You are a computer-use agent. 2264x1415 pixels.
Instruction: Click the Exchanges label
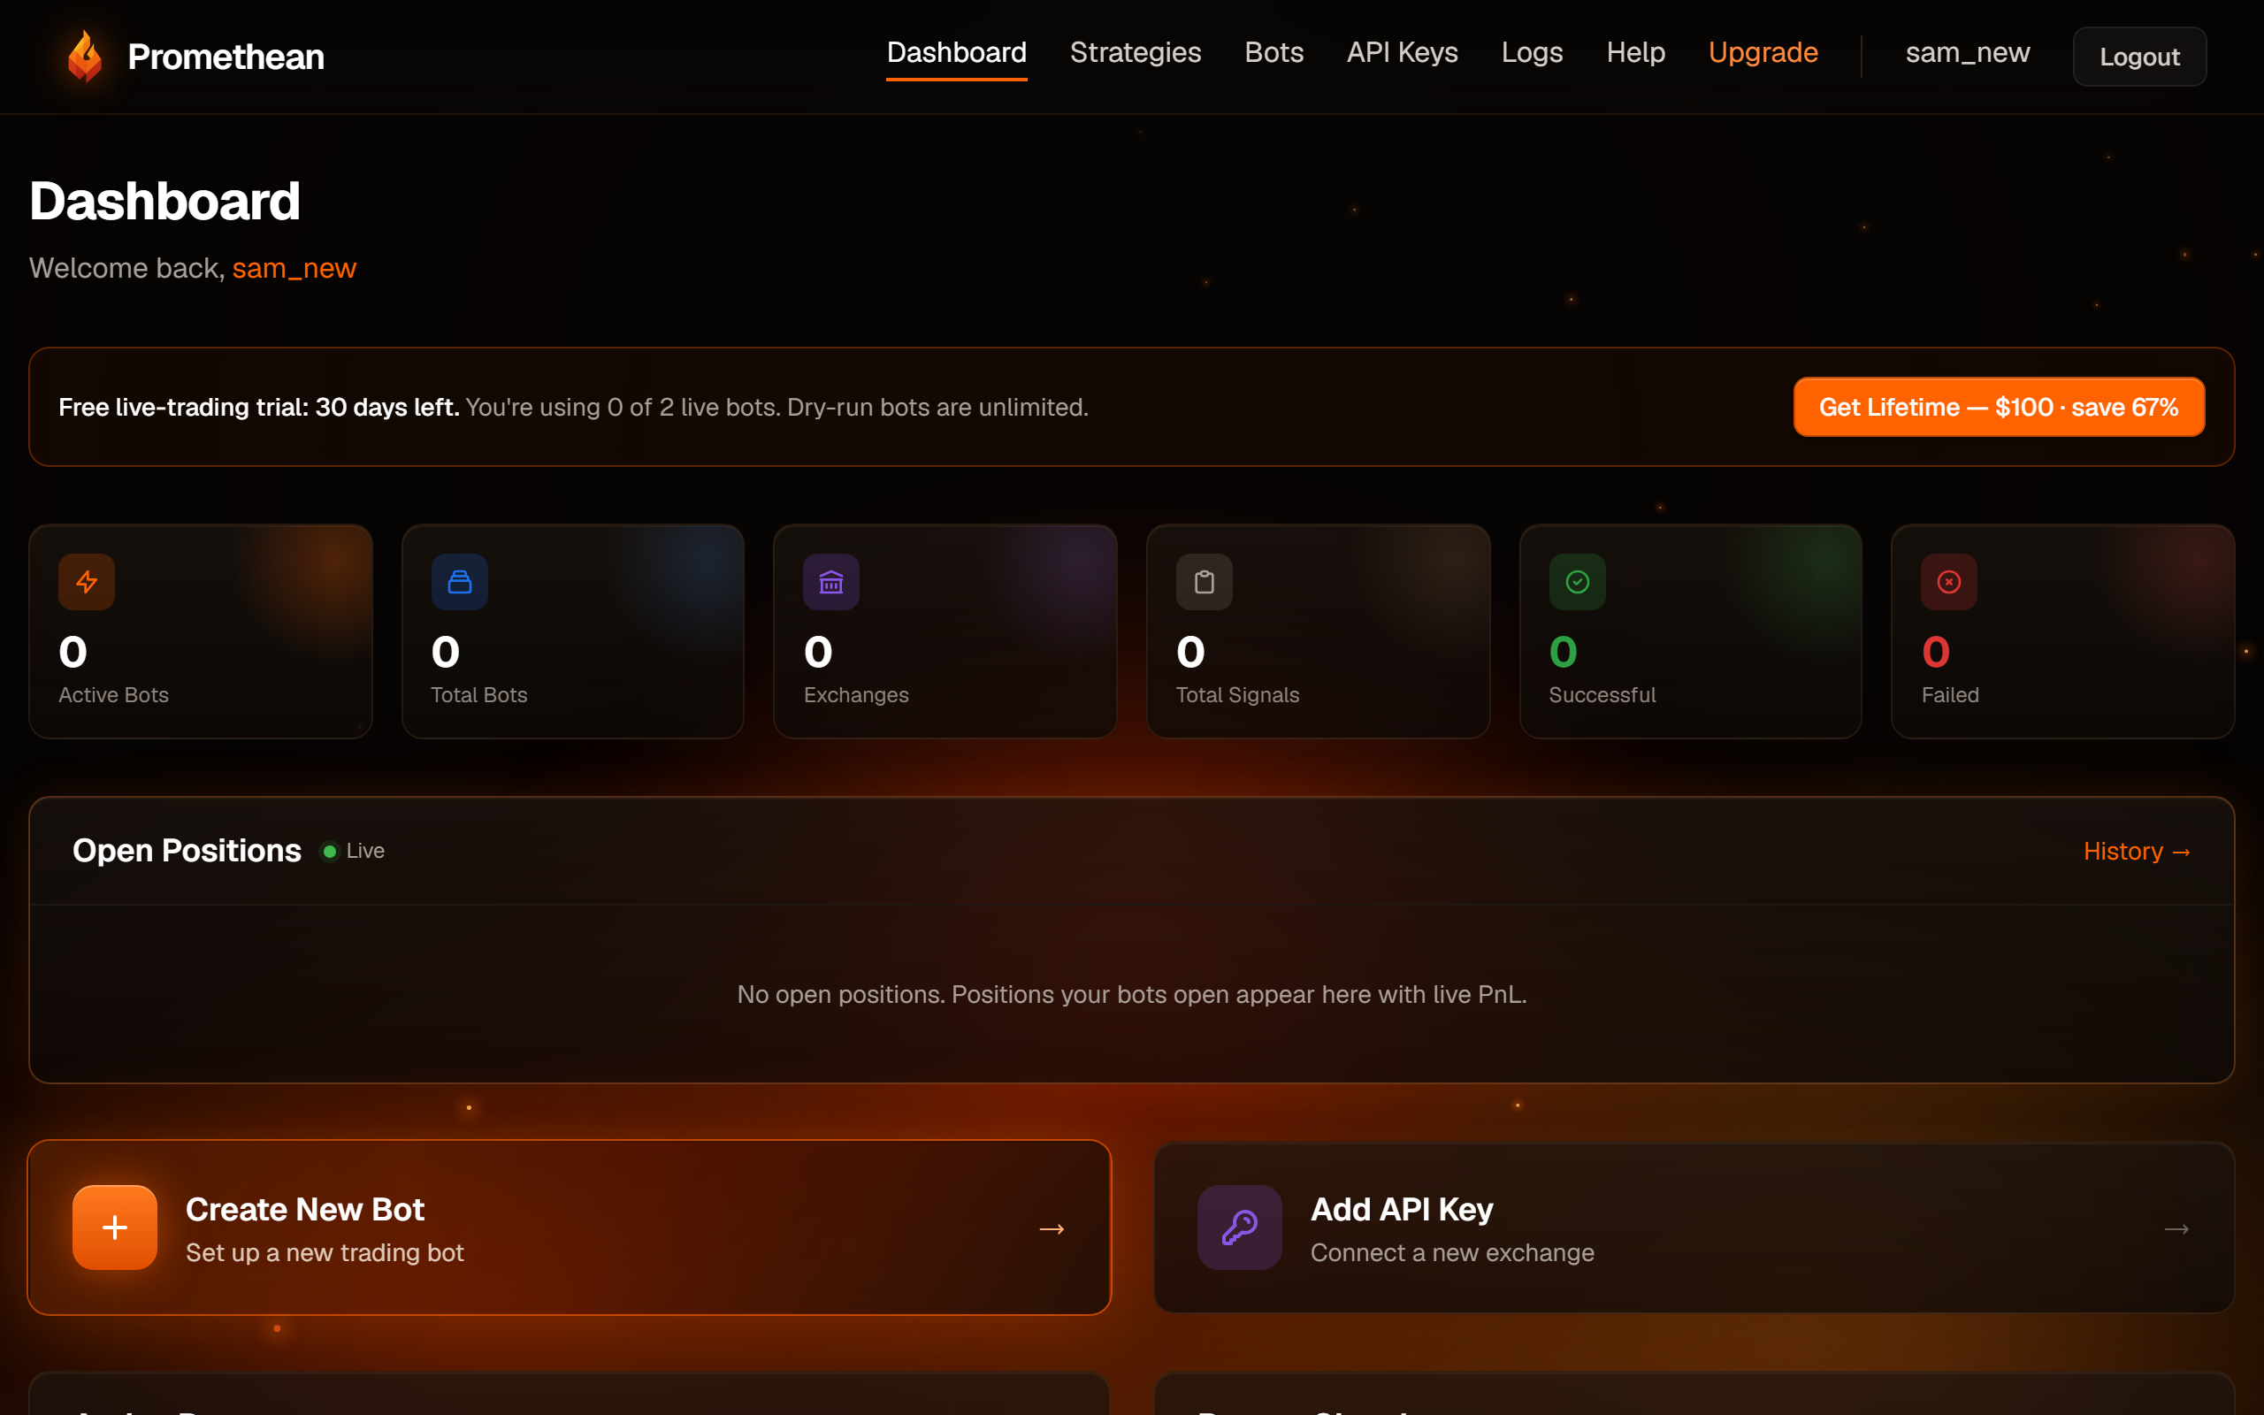coord(856,695)
